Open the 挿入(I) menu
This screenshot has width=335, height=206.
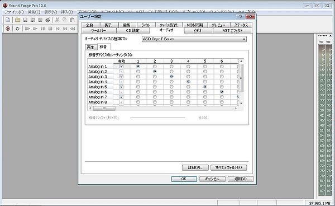point(67,12)
